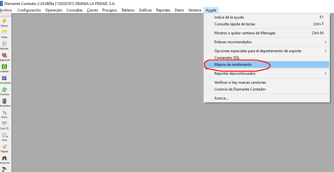Close the Ayuda menu

point(211,10)
